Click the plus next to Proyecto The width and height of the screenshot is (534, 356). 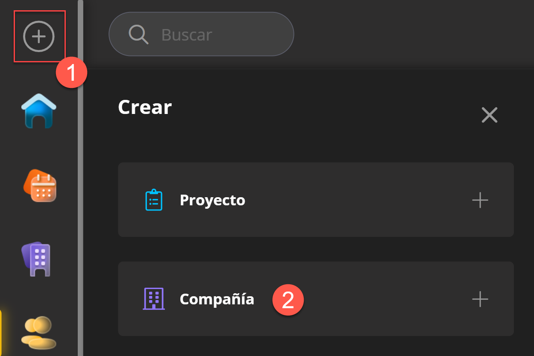(x=480, y=200)
